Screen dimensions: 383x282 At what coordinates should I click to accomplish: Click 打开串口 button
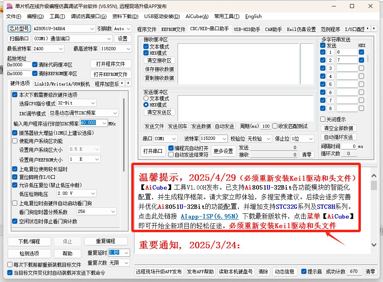click(x=153, y=151)
